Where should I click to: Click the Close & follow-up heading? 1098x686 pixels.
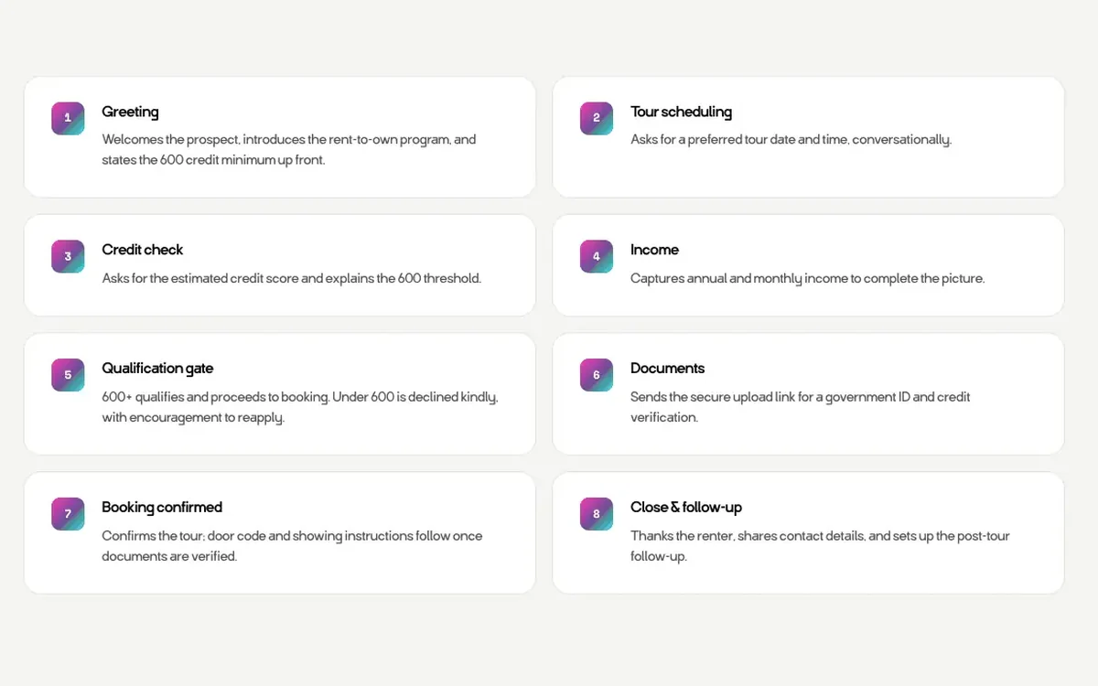coord(686,507)
